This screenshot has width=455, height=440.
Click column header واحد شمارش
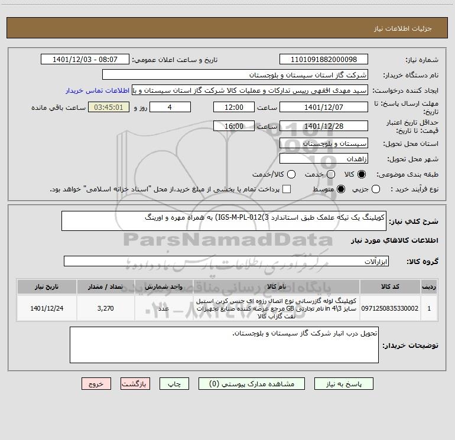[x=164, y=286]
